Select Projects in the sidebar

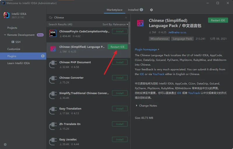click(x=12, y=28)
